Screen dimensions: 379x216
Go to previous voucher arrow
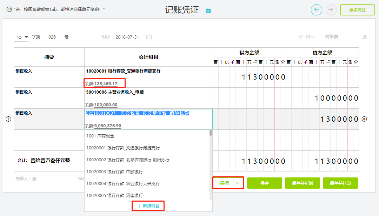[x=317, y=10]
